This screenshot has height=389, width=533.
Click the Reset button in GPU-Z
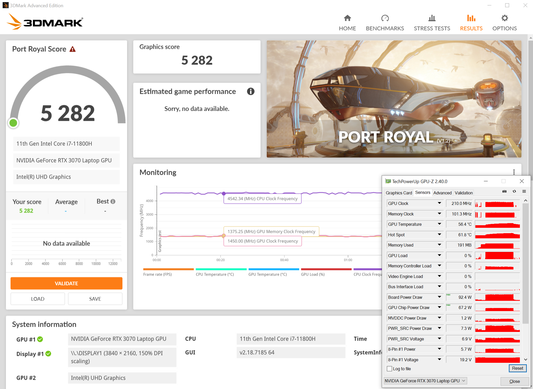pos(517,368)
